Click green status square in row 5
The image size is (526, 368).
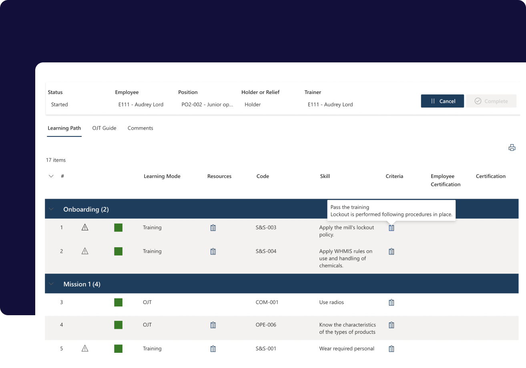point(118,349)
